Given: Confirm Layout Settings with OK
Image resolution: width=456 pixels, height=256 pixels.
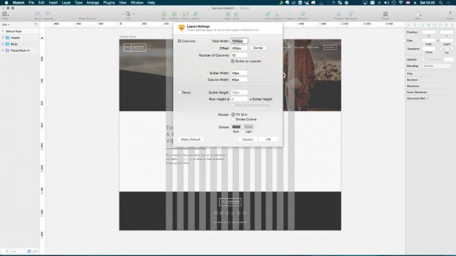Looking at the screenshot, I should tap(269, 139).
